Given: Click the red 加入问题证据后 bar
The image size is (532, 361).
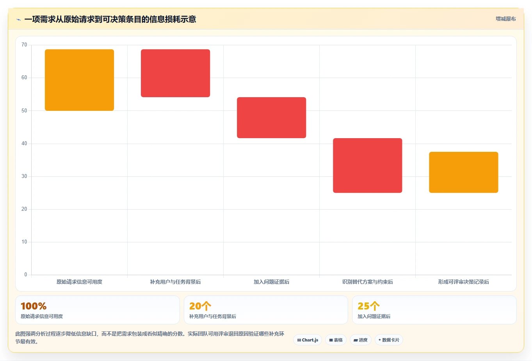Looking at the screenshot, I should pyautogui.click(x=271, y=117).
